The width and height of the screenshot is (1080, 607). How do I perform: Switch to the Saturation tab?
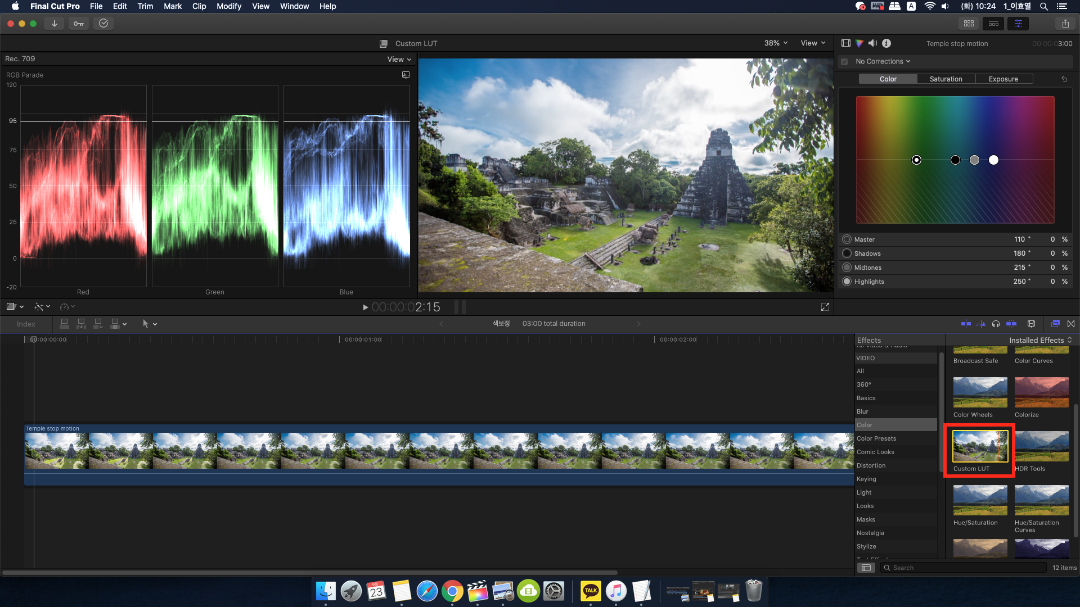946,79
